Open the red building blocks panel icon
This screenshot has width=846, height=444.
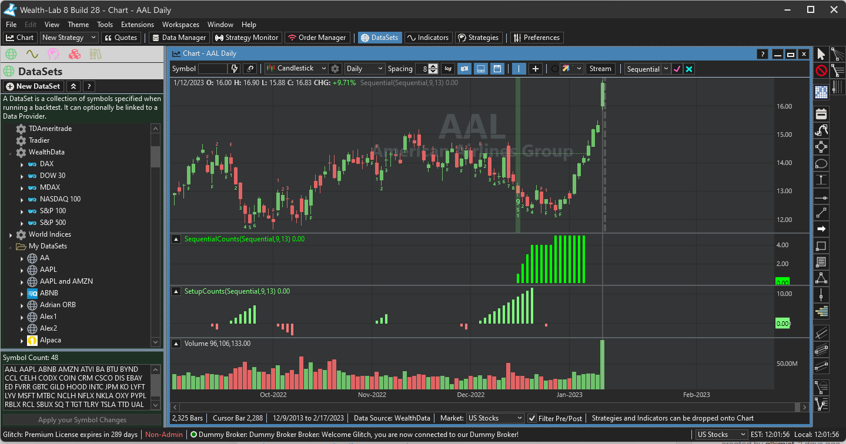click(74, 54)
